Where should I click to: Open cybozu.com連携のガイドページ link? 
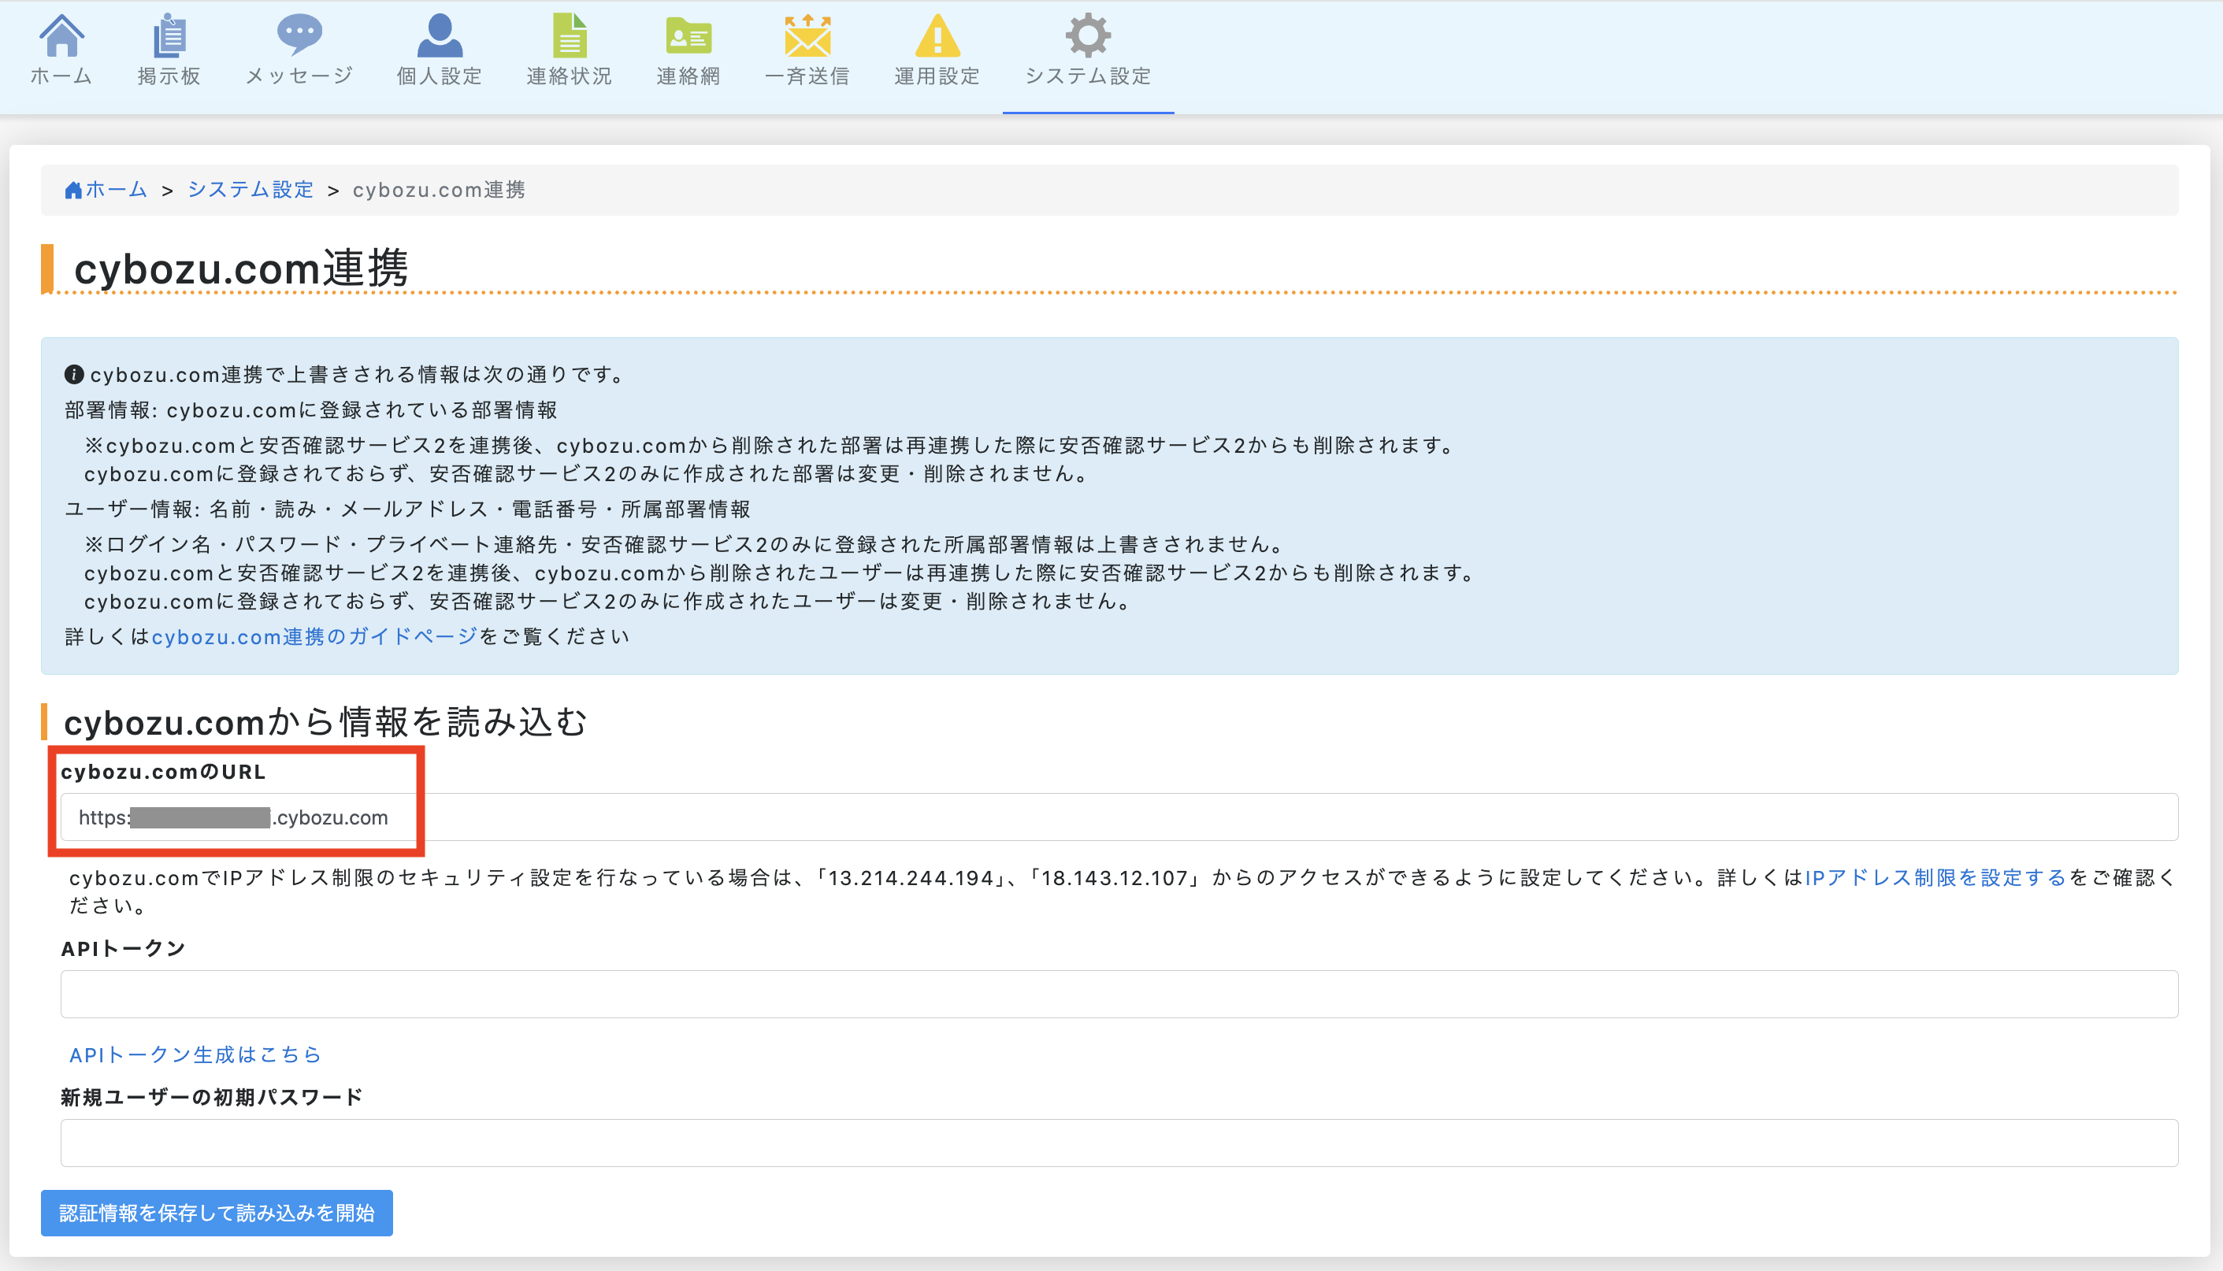pyautogui.click(x=315, y=636)
